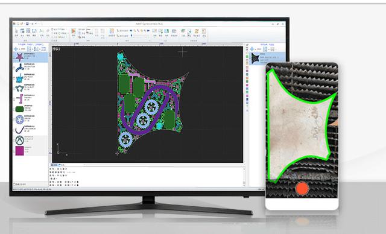Click the rightmost large ribbon icon
Viewport: 386px width, 234px height.
point(204,31)
